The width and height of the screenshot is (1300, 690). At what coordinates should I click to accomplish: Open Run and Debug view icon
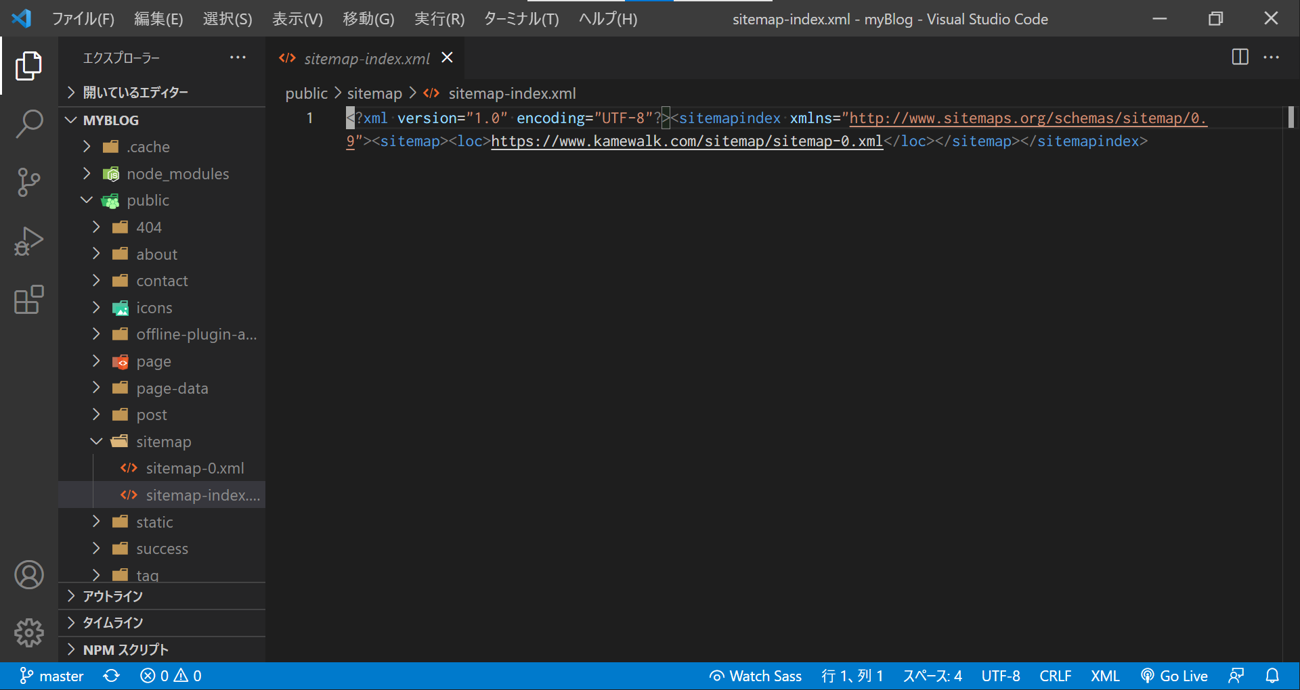(x=28, y=241)
